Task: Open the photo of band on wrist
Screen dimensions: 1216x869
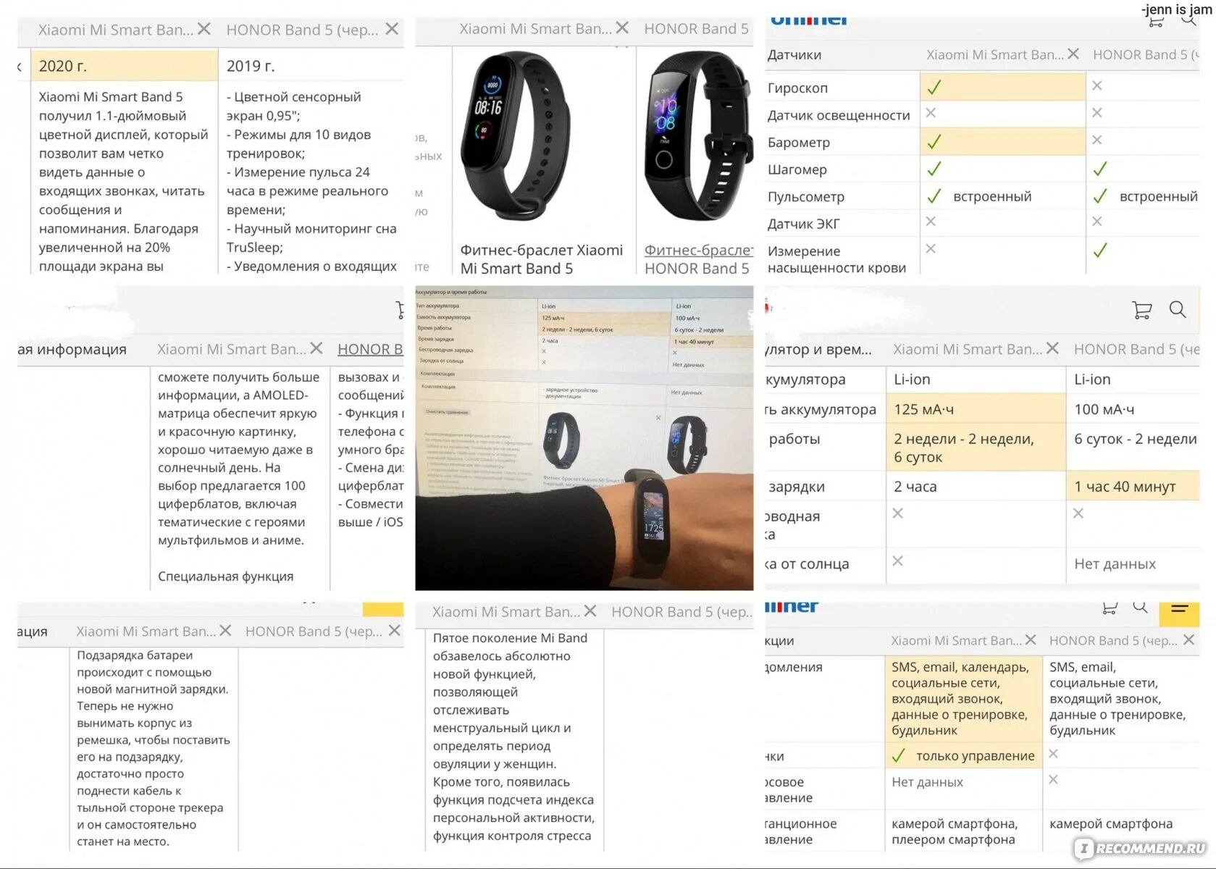Action: click(x=584, y=437)
